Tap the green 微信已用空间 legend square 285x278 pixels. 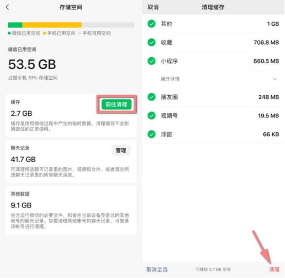tap(9, 33)
